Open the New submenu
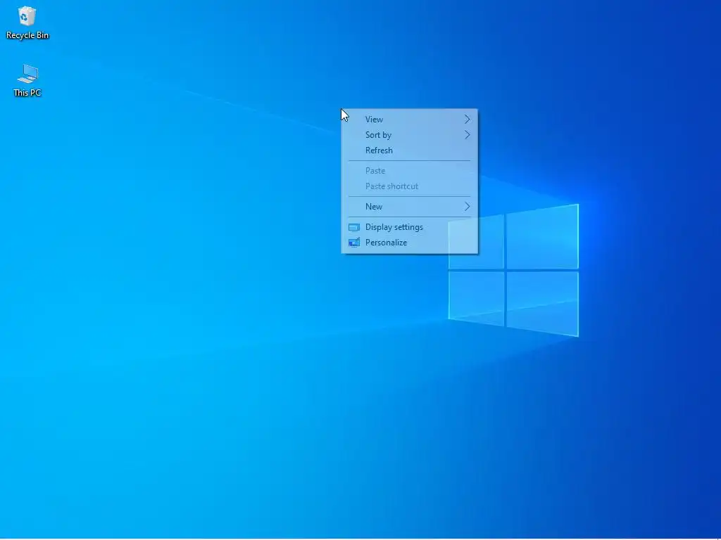Image resolution: width=721 pixels, height=540 pixels. point(409,207)
